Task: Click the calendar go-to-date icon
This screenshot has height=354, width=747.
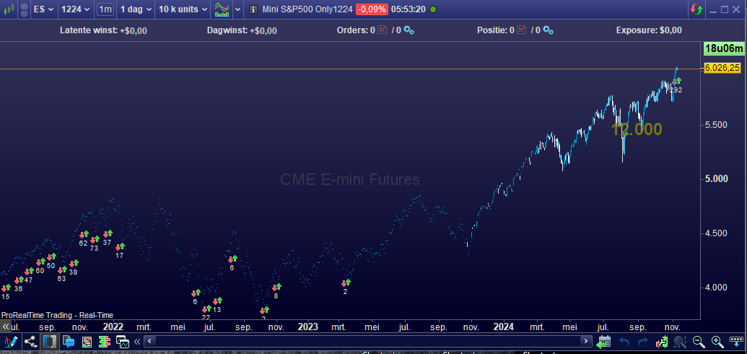Action: tap(603, 342)
